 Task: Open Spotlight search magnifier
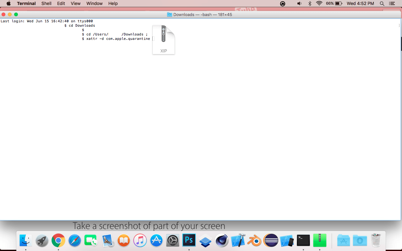click(x=382, y=3)
